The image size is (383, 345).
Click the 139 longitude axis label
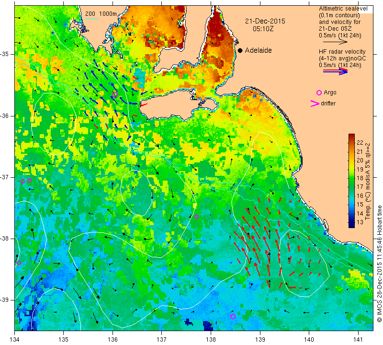coord(260,339)
